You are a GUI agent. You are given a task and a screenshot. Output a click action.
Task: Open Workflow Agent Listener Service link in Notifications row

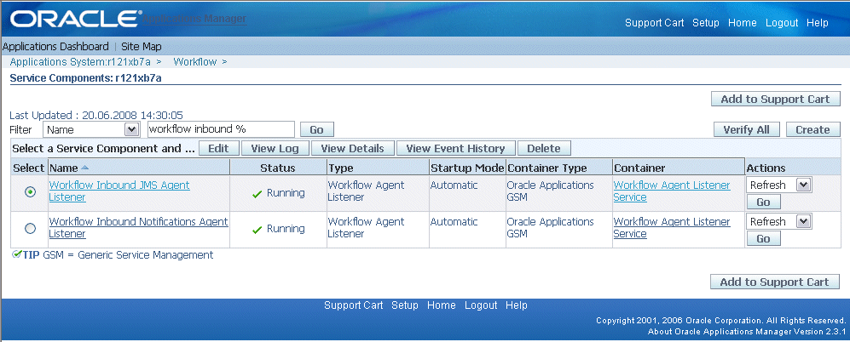672,227
